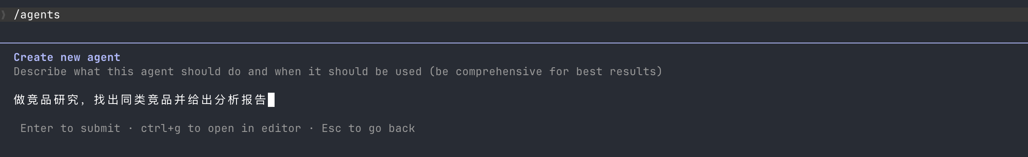Click the word agent in the heading
1028x157 pixels.
pyautogui.click(x=104, y=57)
